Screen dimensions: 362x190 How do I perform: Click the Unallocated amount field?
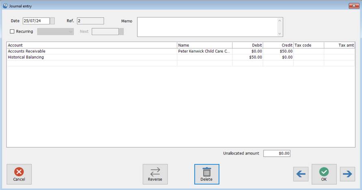click(x=277, y=153)
